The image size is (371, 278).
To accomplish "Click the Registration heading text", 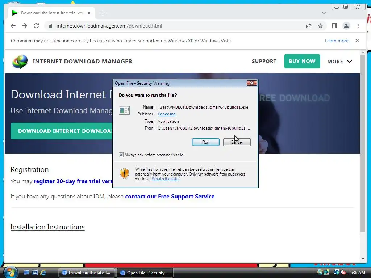I will [30, 169].
